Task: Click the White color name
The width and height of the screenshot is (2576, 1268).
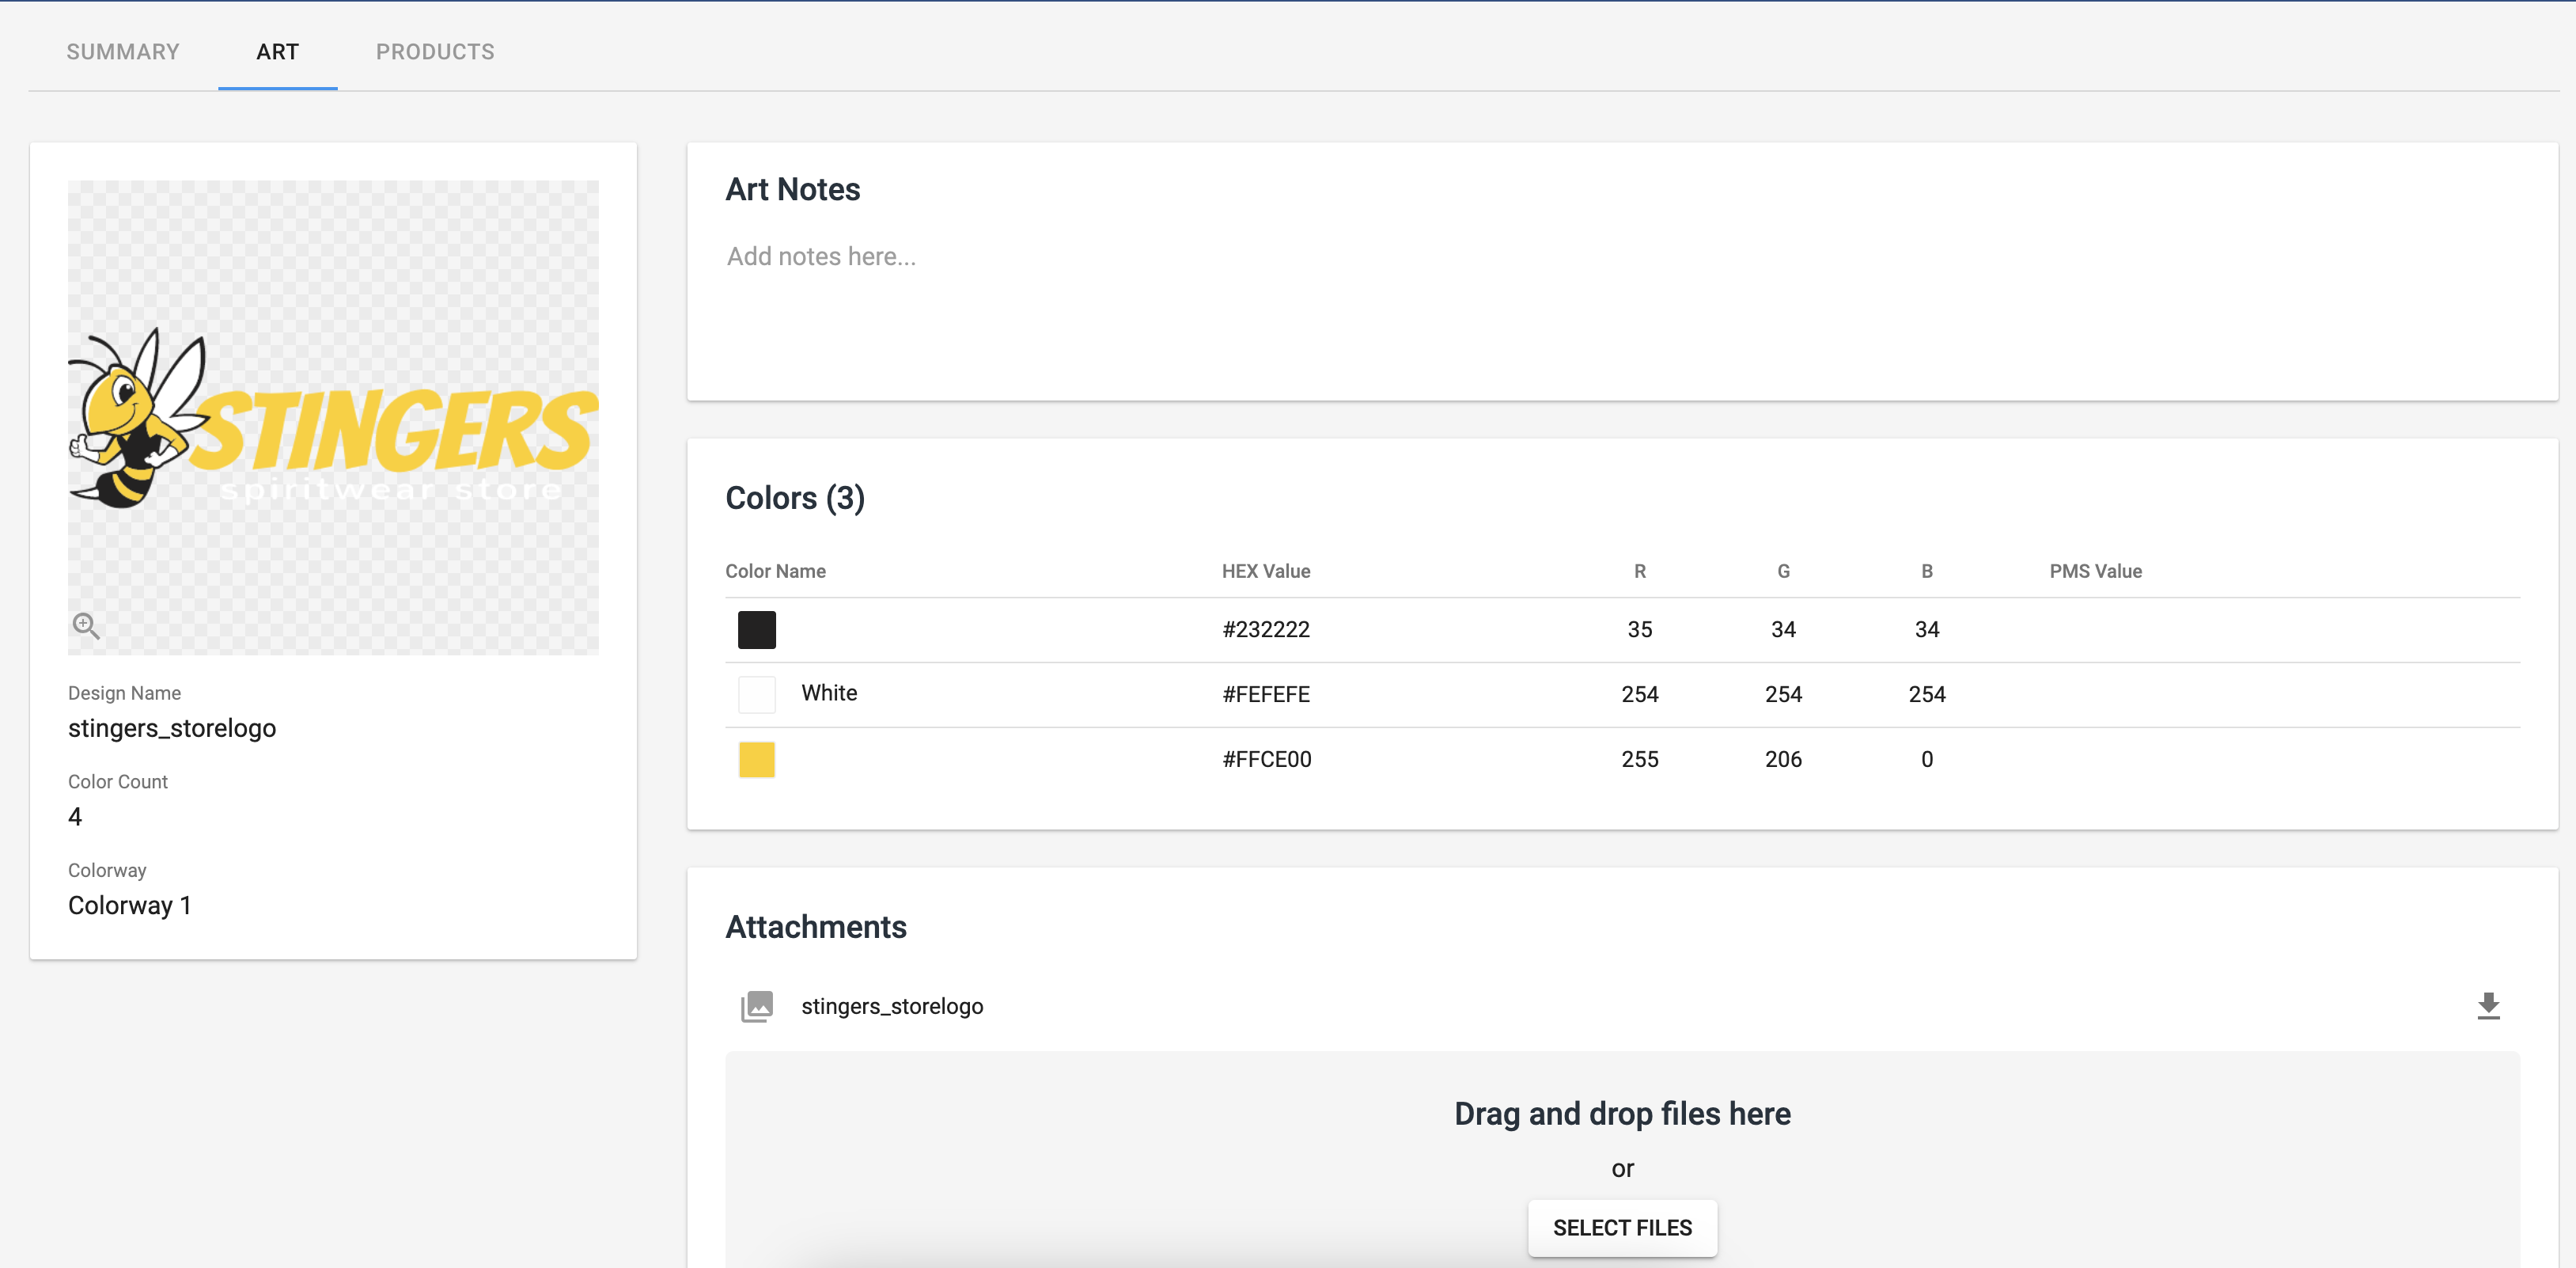Action: (x=829, y=693)
